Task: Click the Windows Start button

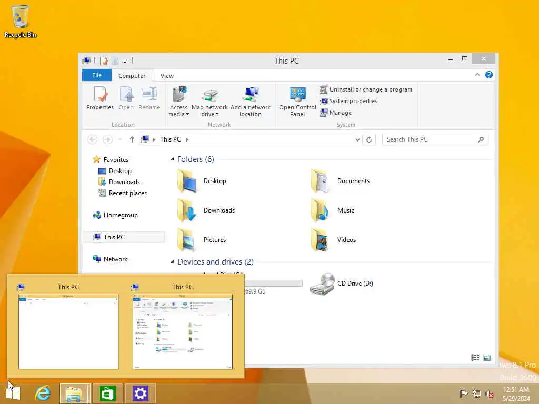Action: coord(13,393)
